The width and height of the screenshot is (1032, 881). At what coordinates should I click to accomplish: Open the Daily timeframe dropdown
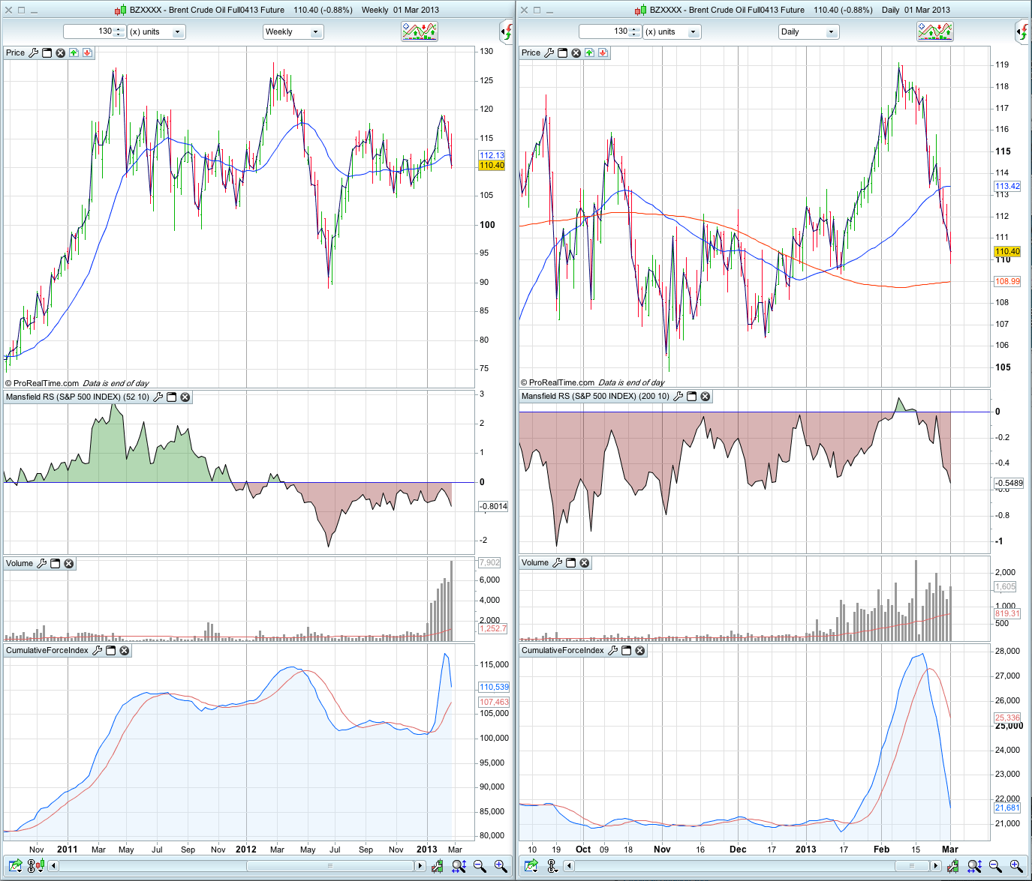(808, 32)
